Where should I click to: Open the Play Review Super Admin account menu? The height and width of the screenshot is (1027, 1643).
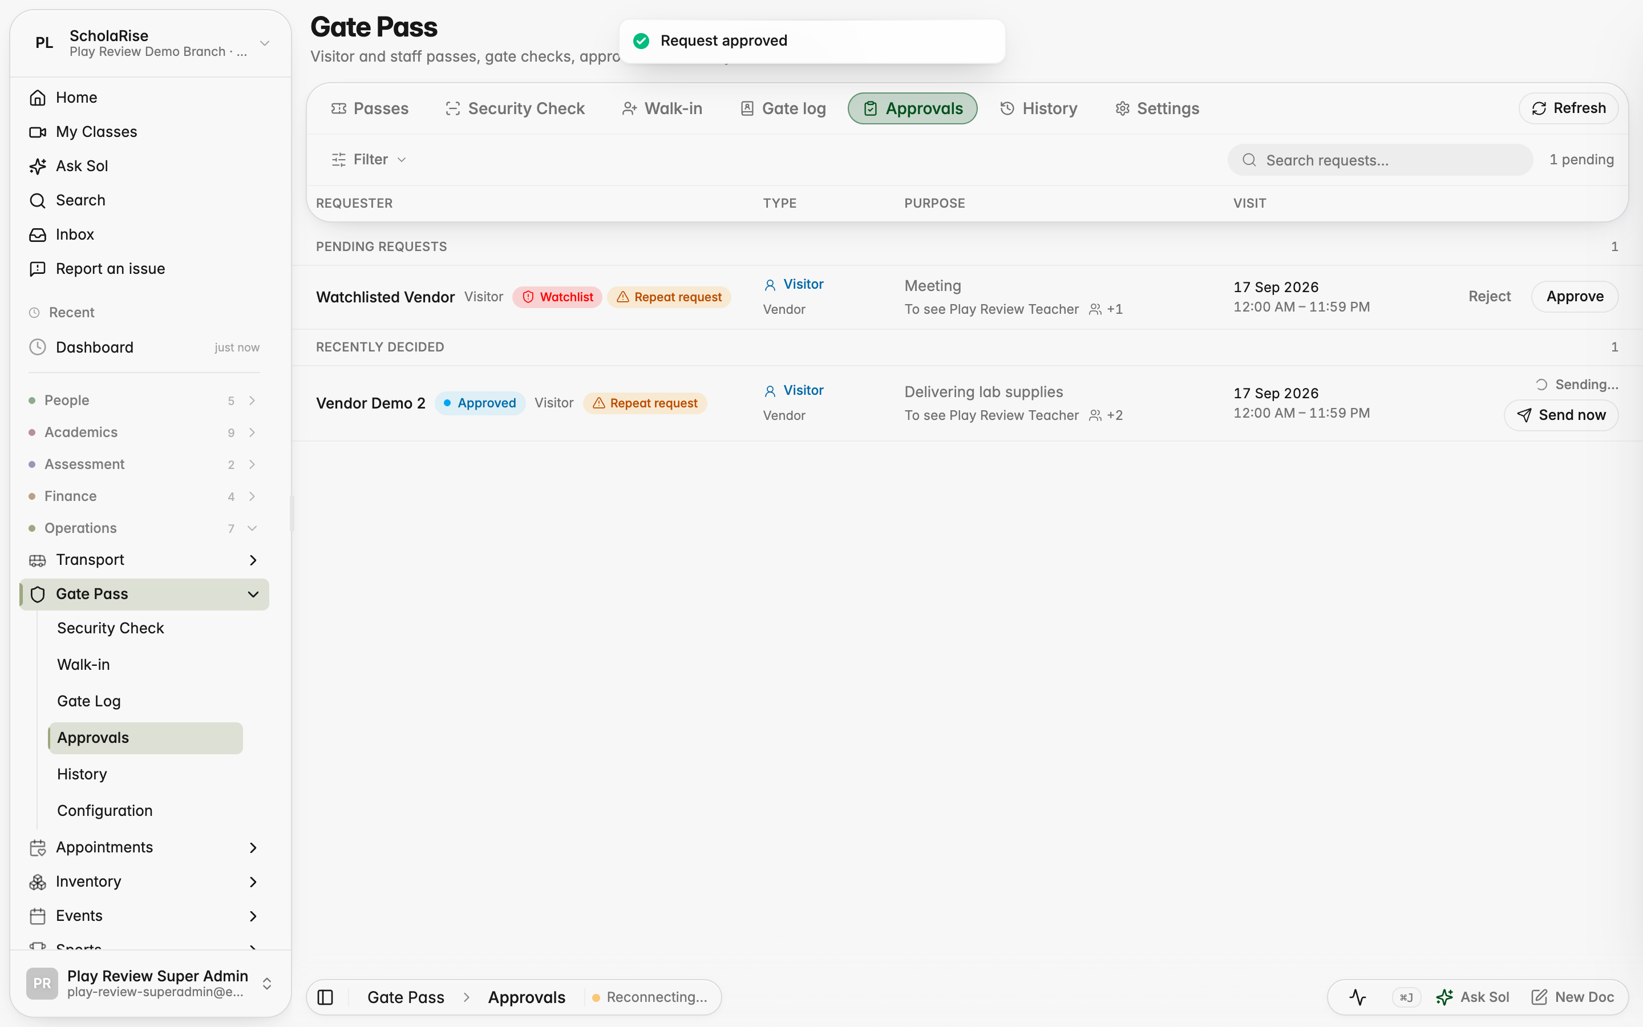point(151,984)
